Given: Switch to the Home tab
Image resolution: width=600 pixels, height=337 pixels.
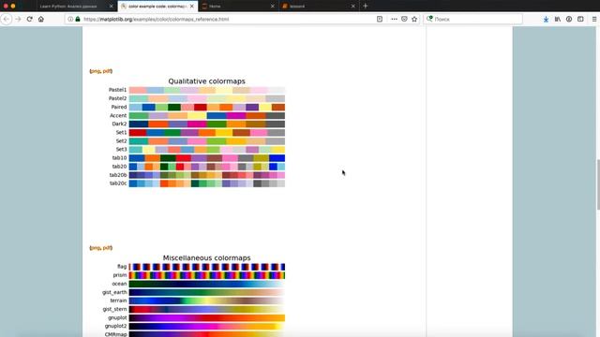Looking at the screenshot, I should tap(238, 7).
